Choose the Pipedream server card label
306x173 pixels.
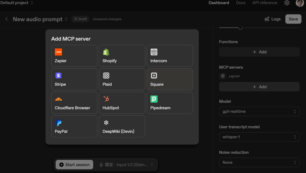[x=160, y=108]
